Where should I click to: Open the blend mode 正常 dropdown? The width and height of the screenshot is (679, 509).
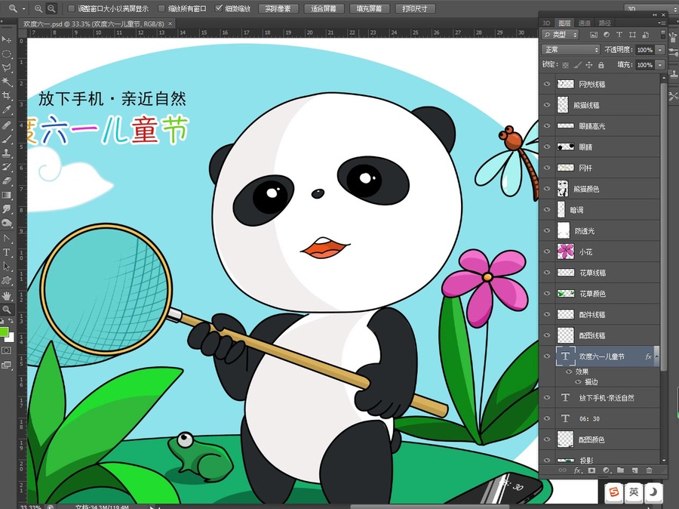(570, 50)
